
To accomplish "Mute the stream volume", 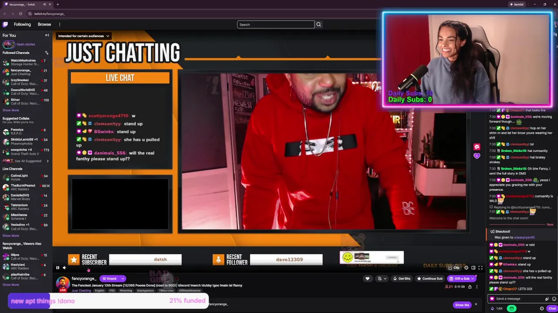I will tap(64, 268).
